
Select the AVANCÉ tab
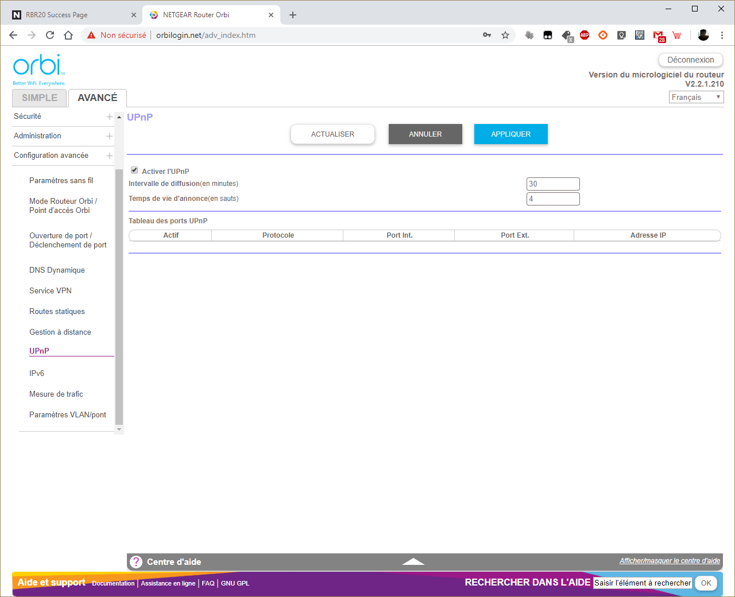point(98,98)
